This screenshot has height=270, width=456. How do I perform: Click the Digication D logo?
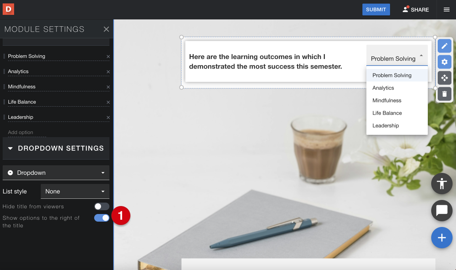click(x=8, y=9)
